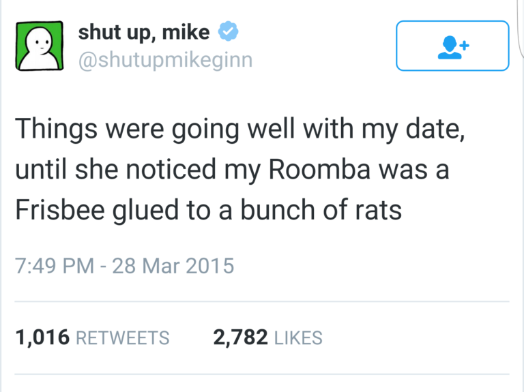
Task: Click the @shutupmikeginn handle
Action: click(x=165, y=60)
